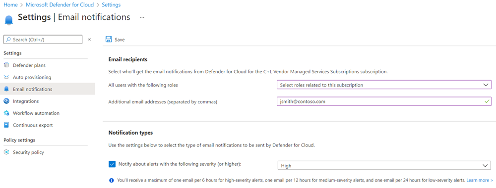Click the large bell icon beside Settings title
The image size is (496, 188).
[x=9, y=20]
